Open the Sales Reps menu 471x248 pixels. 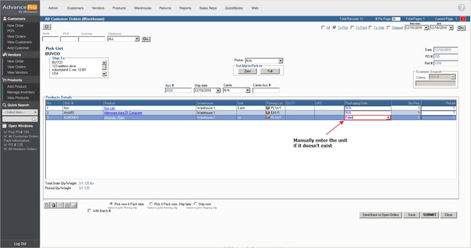click(x=208, y=8)
